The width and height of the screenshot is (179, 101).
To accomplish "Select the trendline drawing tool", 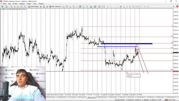I will click(x=117, y=6).
